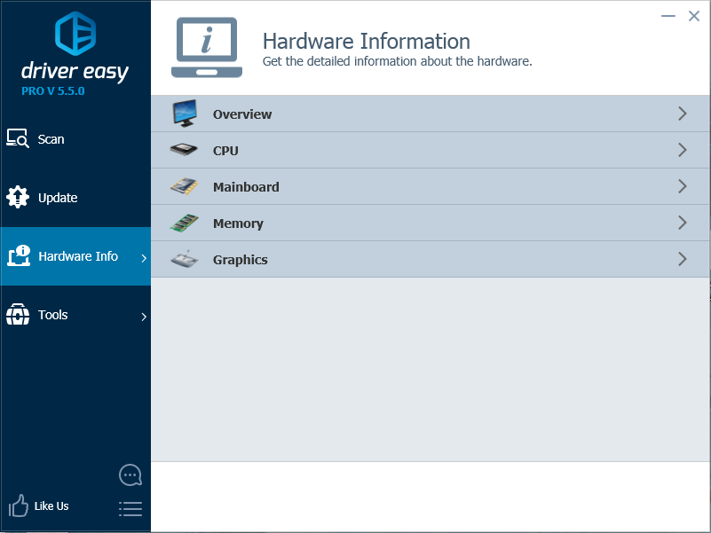Expand the CPU details chevron
Image resolution: width=711 pixels, height=533 pixels.
683,150
